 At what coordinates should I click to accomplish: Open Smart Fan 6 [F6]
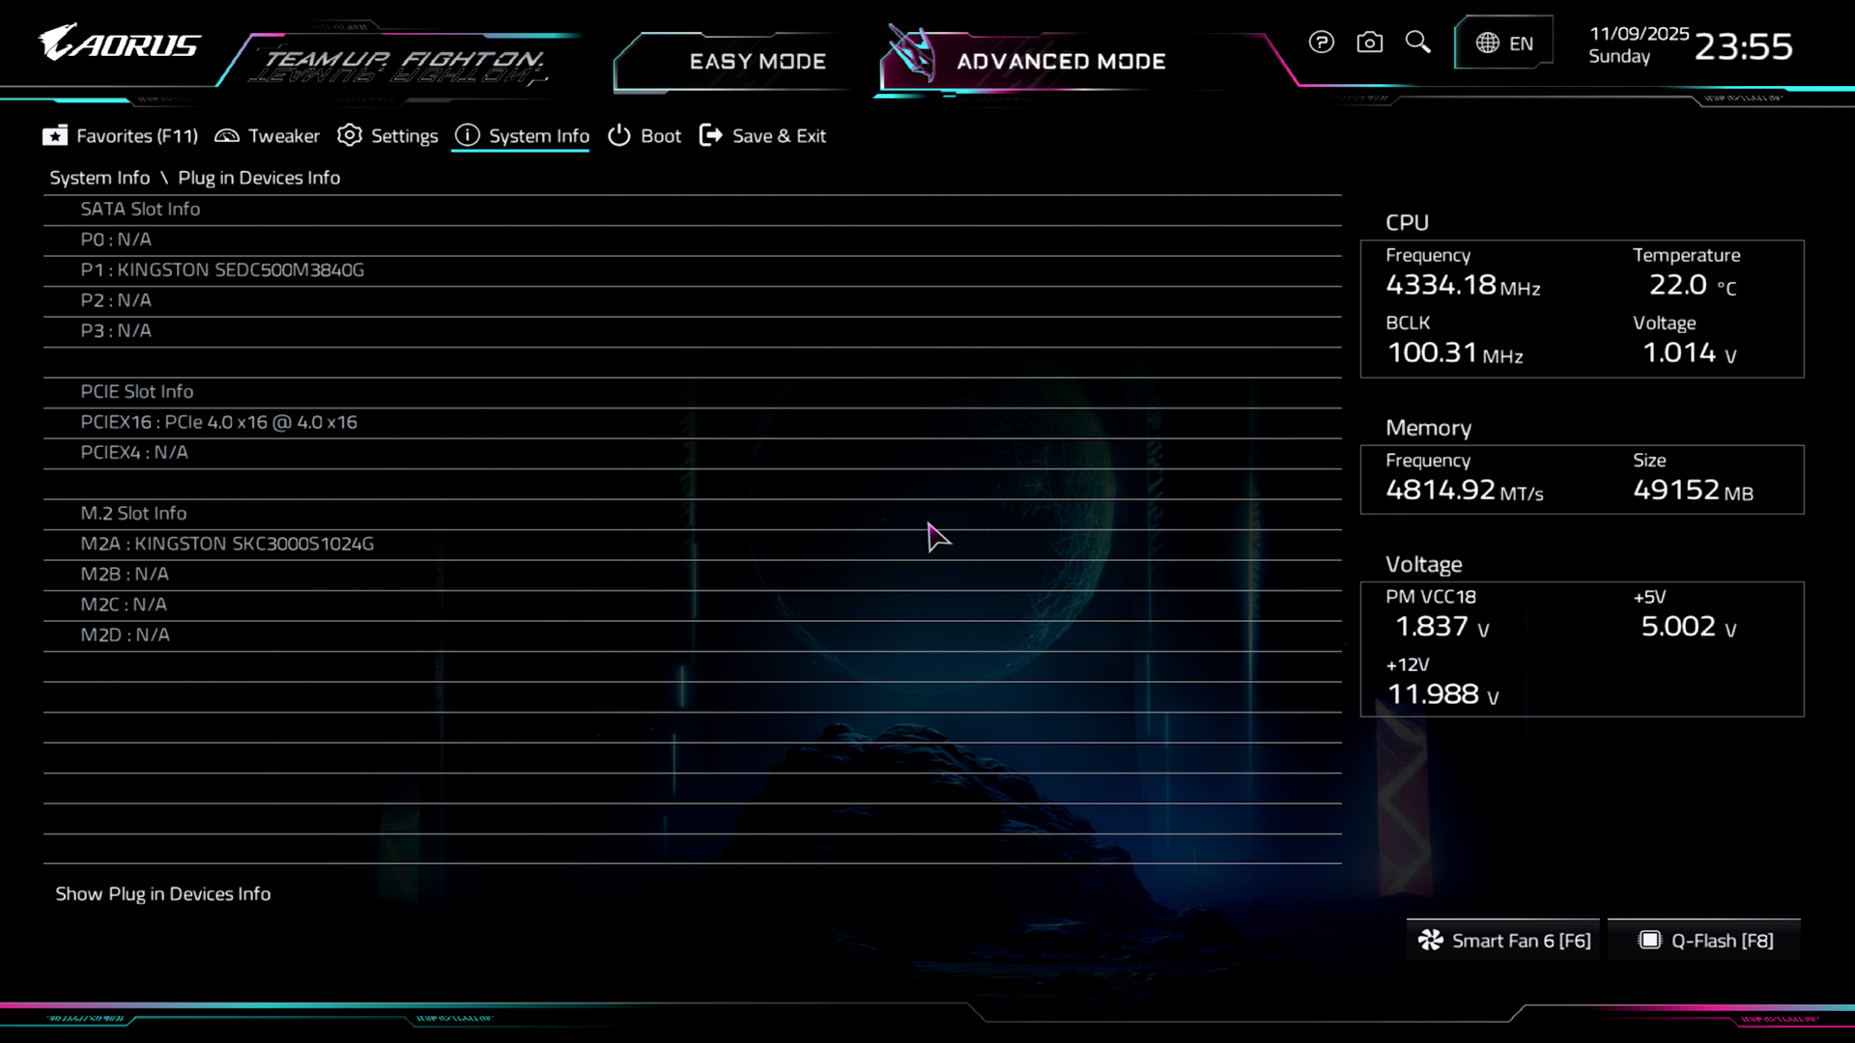pos(1504,941)
